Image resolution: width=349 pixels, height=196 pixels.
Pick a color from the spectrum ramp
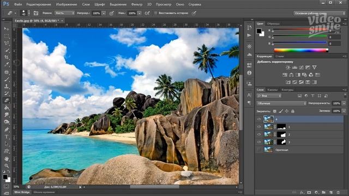click(301, 51)
